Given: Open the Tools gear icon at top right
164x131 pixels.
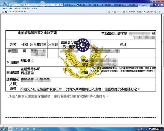Looking at the screenshot, I should [x=162, y=5].
